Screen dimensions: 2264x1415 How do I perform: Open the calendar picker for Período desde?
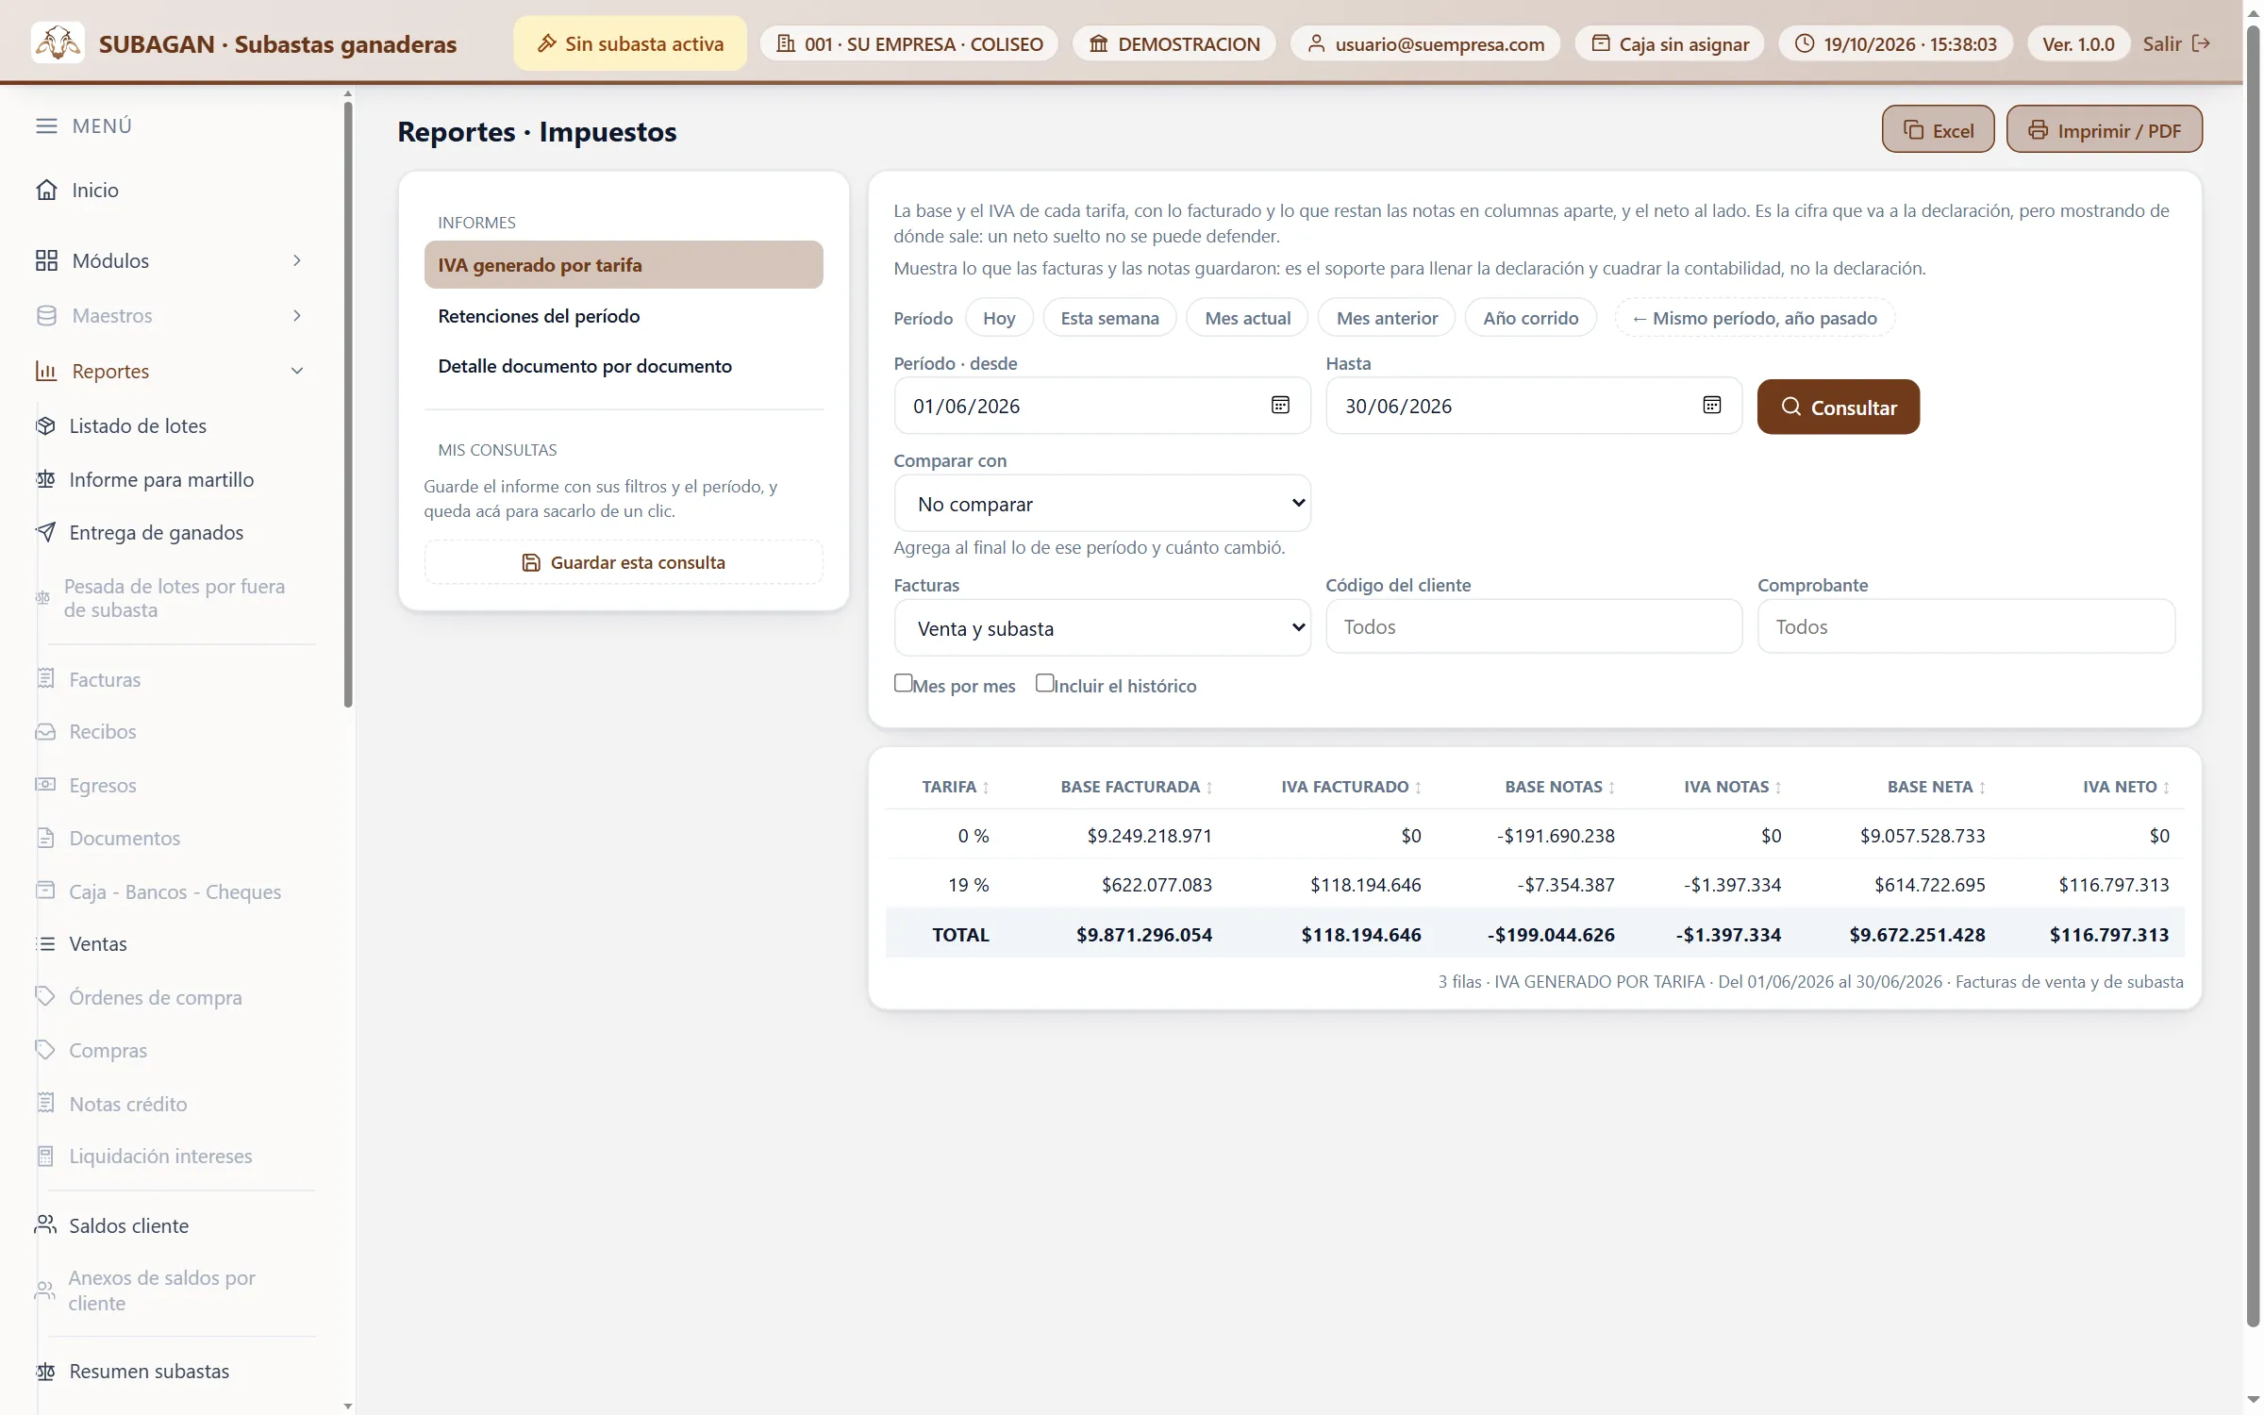(x=1280, y=405)
